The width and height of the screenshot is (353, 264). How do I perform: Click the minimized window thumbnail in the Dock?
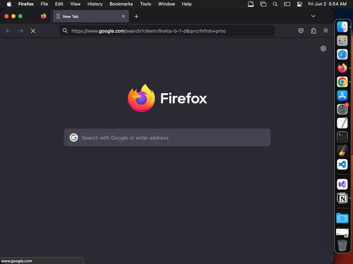coord(342,232)
